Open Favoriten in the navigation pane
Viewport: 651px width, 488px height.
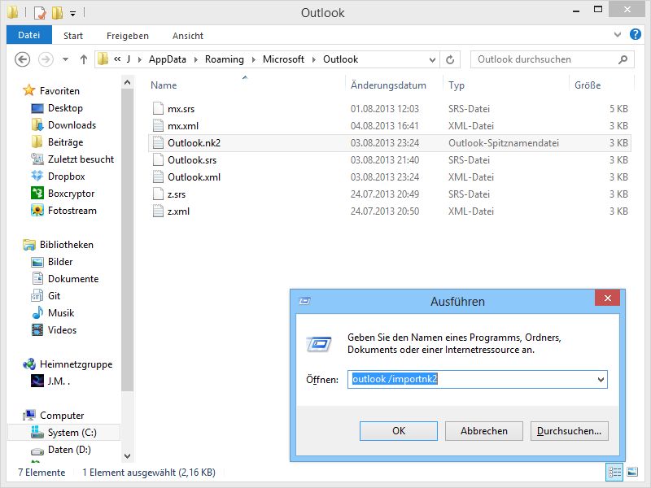click(x=59, y=90)
